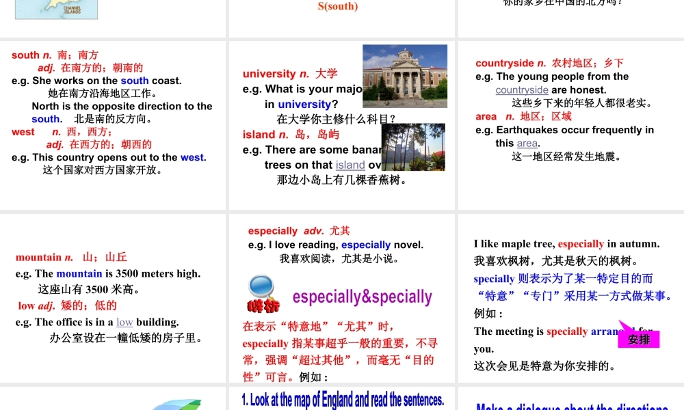Click the university building photo
684x410 pixels.
click(x=404, y=76)
